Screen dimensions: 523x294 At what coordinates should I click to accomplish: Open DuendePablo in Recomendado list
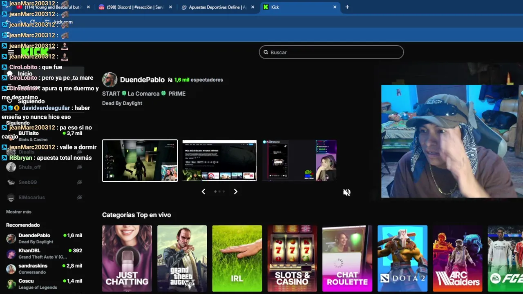44,238
